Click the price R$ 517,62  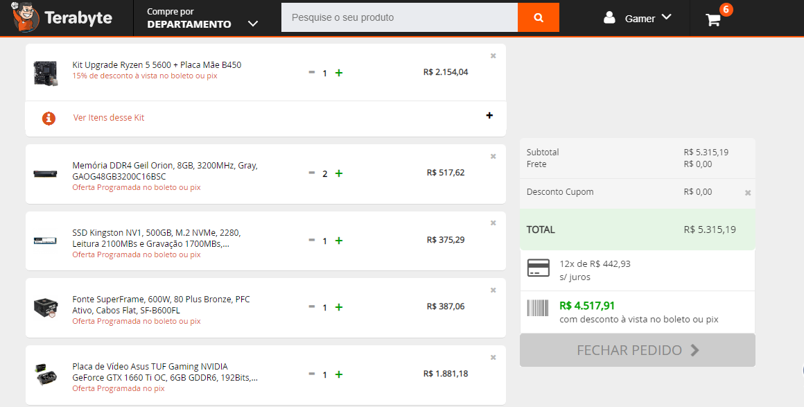(x=446, y=173)
